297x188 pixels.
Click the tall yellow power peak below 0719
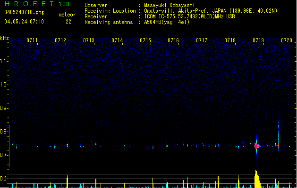[x=257, y=179]
